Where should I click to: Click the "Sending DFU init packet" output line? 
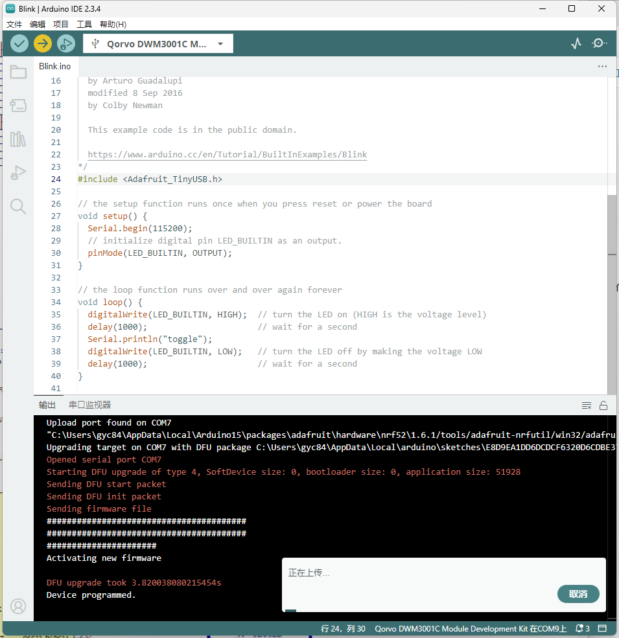[104, 496]
